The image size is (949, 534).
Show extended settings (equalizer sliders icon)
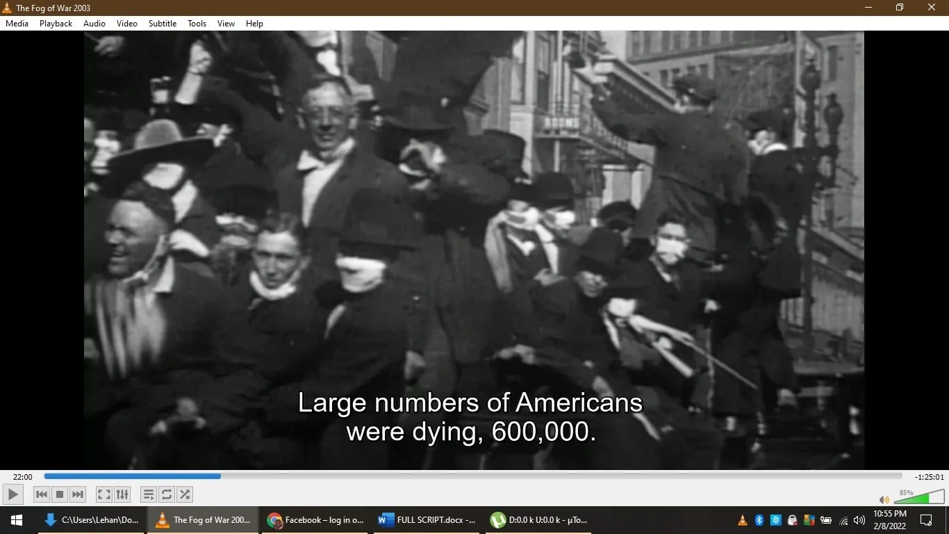tap(122, 494)
